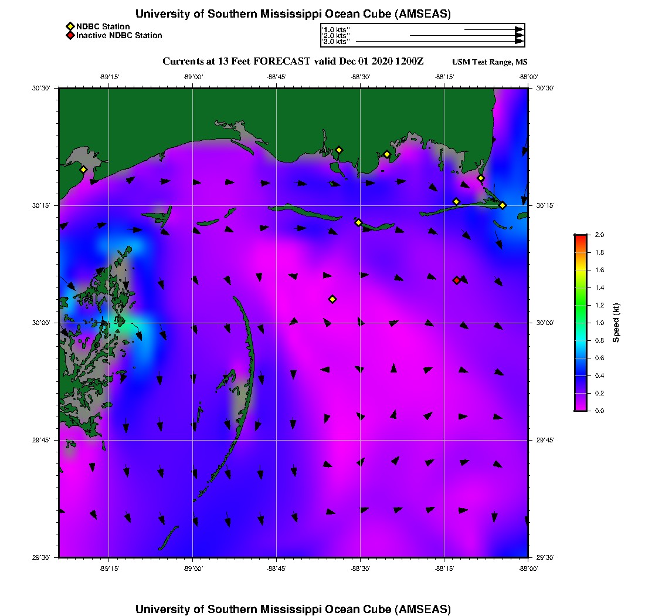Click the 3.0 kts reference arrow
The image size is (645, 616).
point(439,42)
